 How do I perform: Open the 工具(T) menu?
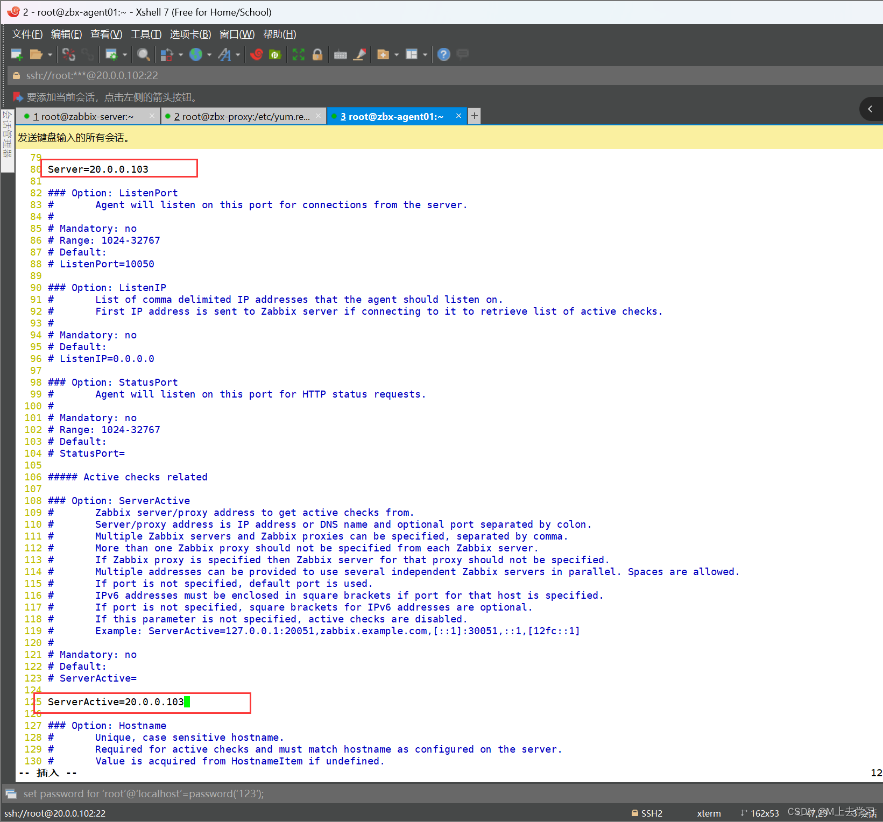(x=146, y=34)
